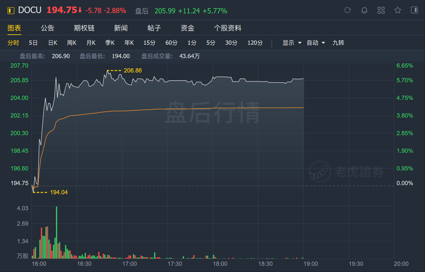425x272 pixels.
Task: Click the after-hours price 205.99
Action: [x=165, y=11]
